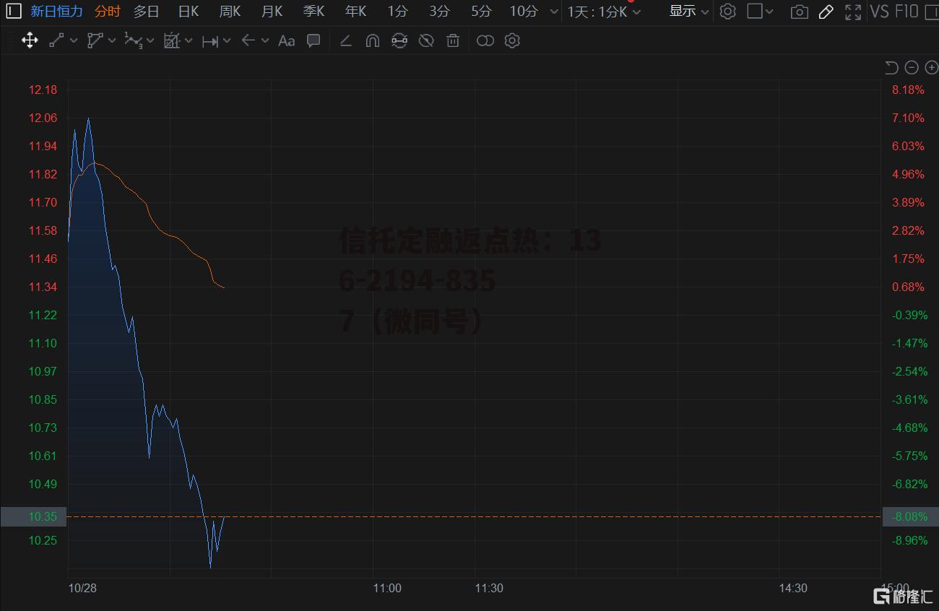This screenshot has width=939, height=611.
Task: Select the numbered wave pattern tool
Action: [133, 40]
